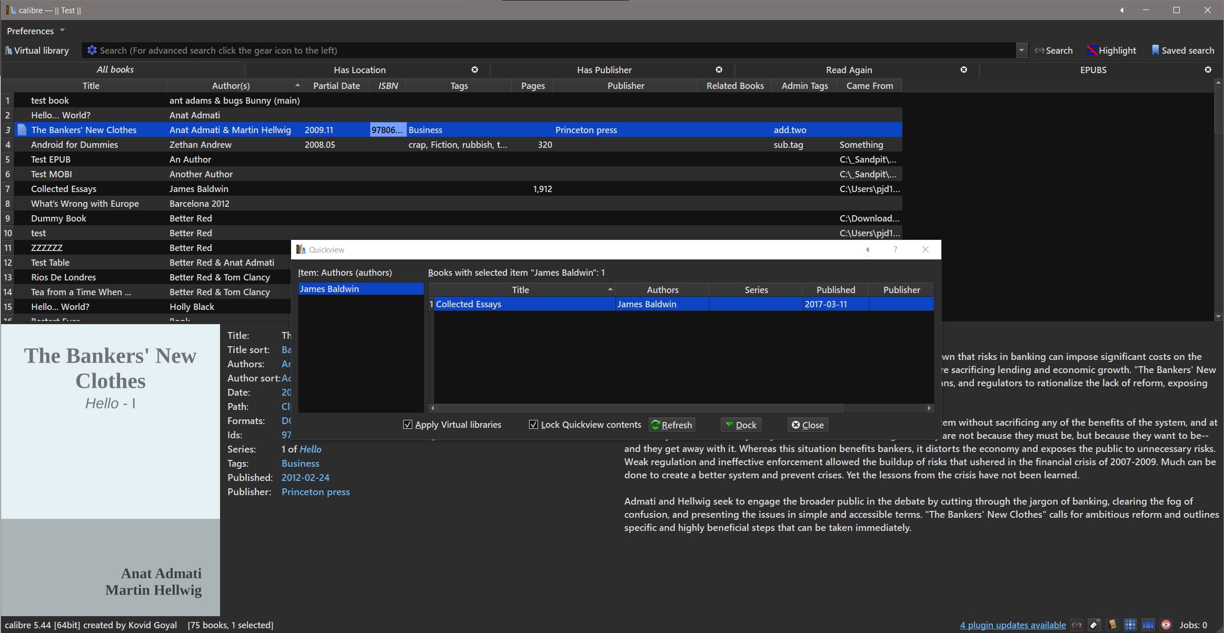Close the Has Location tab
This screenshot has height=633, width=1224.
pyautogui.click(x=474, y=69)
